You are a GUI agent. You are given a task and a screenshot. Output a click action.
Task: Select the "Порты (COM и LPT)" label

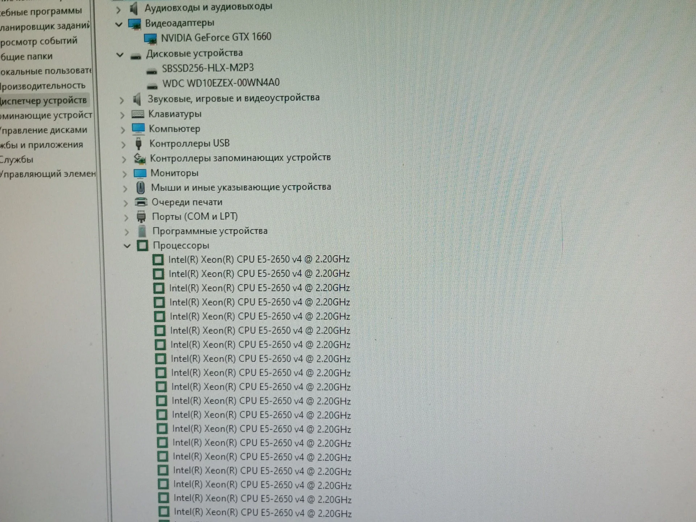(195, 217)
